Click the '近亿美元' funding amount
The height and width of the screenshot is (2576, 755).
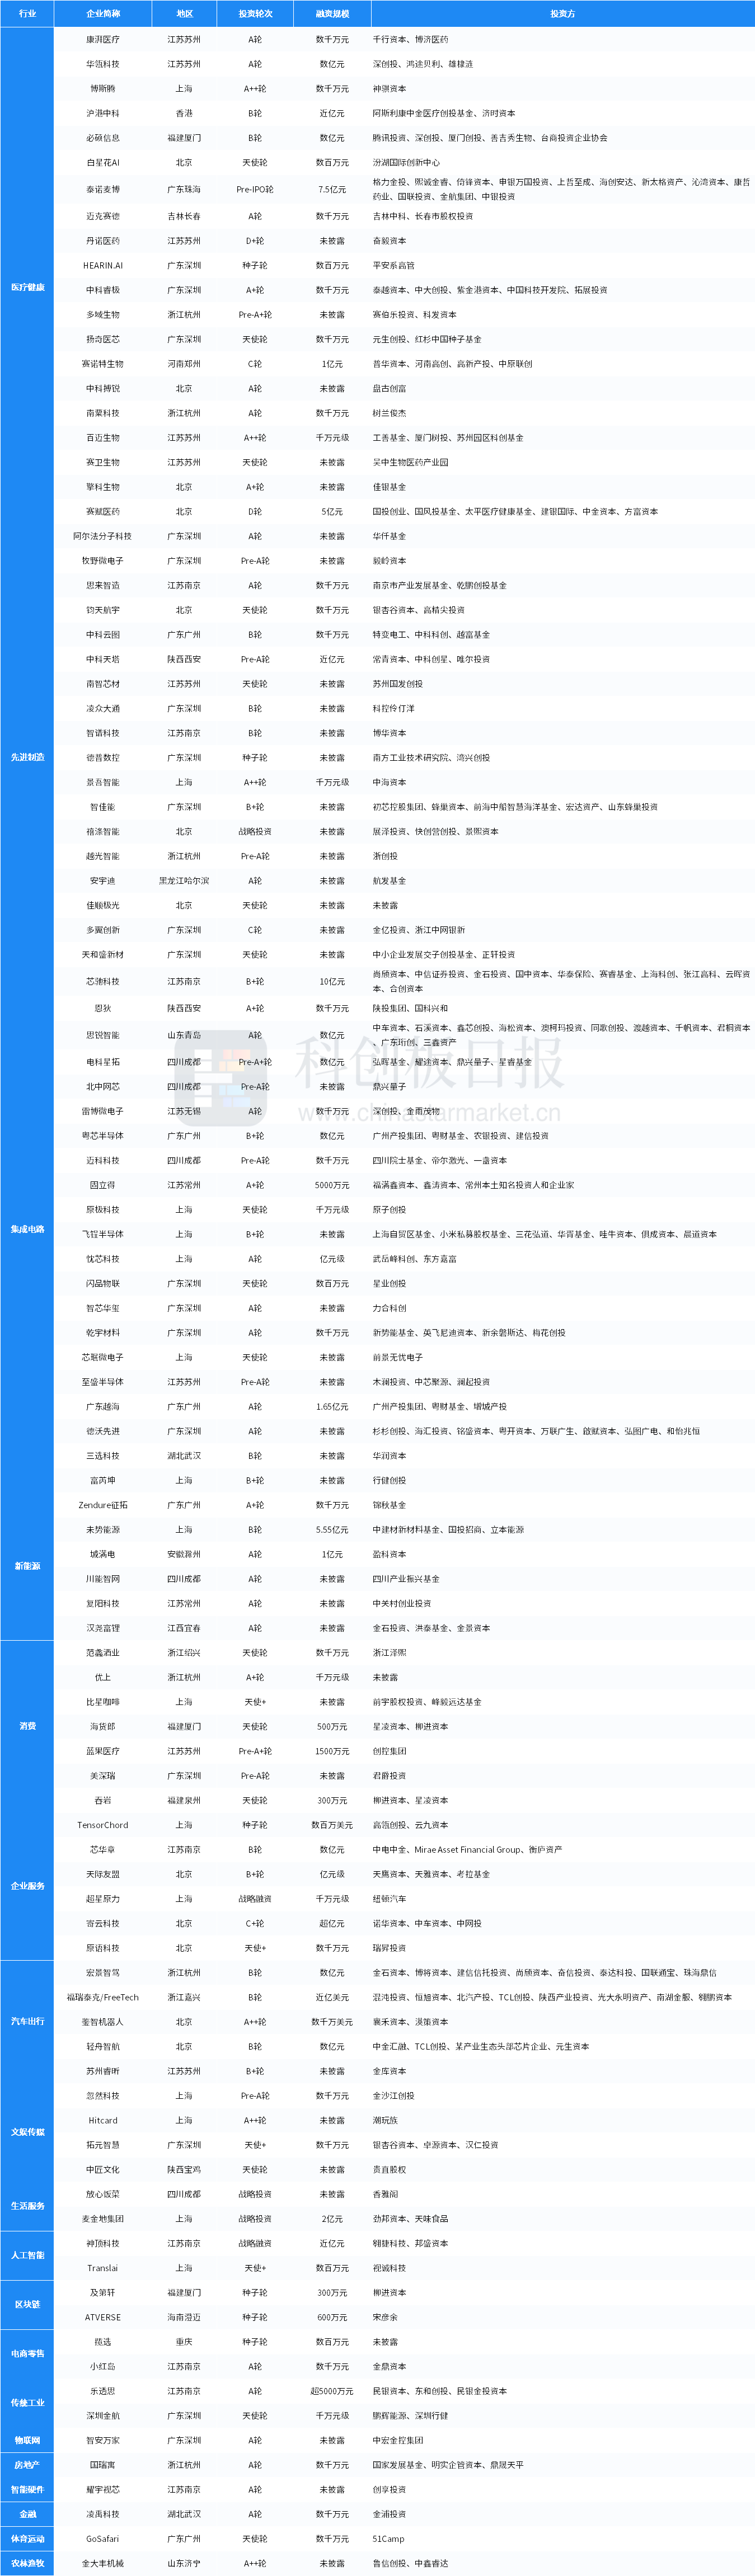[x=332, y=1997]
